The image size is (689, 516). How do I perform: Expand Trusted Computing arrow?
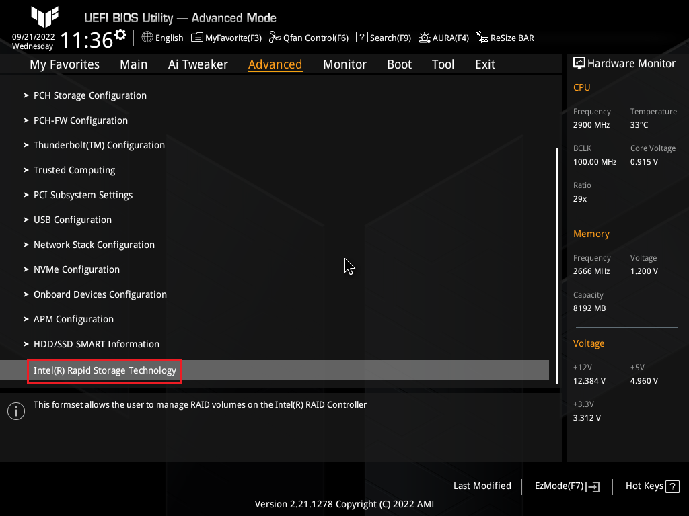[x=26, y=170]
